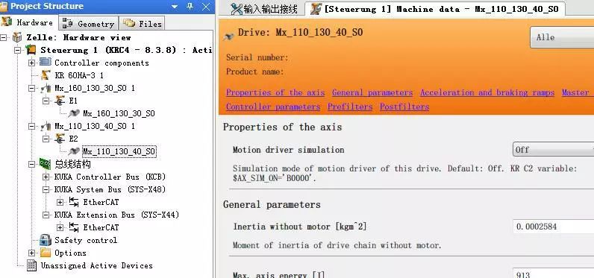Click the Safety control padlock icon
Screen dimensions: 594x278
click(x=46, y=240)
